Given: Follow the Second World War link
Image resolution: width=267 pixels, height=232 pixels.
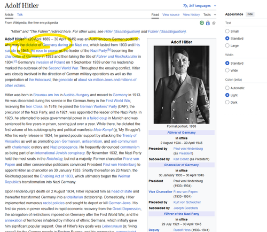Looking at the screenshot, I should 63,68.
